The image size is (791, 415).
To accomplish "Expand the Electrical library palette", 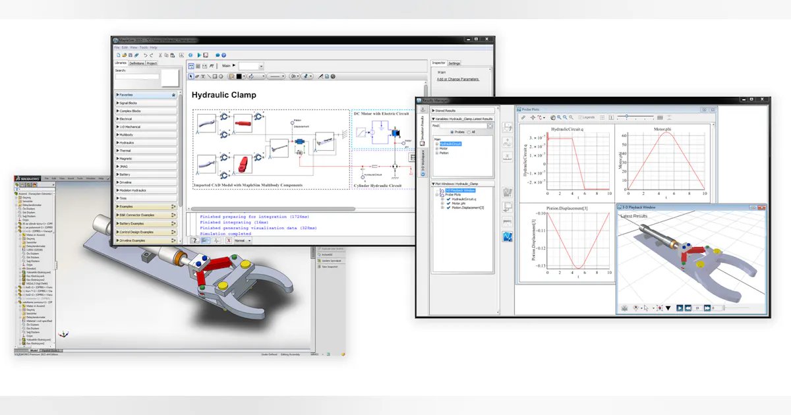I will click(x=146, y=119).
